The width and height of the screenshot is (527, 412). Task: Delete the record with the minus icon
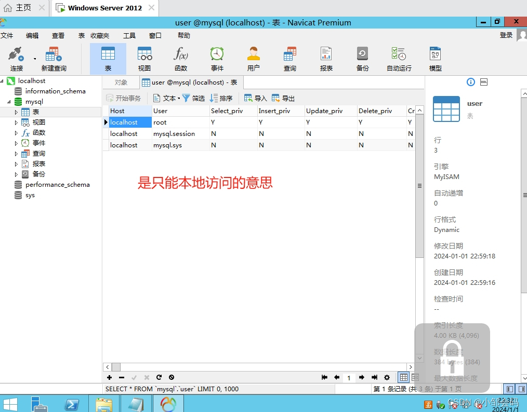(x=122, y=377)
